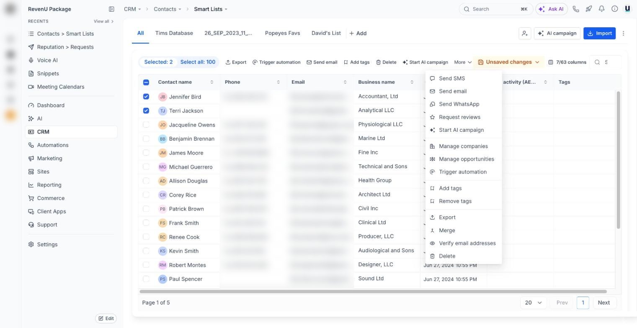Open the three-dot overflow menu
The width and height of the screenshot is (637, 328).
pos(623,33)
